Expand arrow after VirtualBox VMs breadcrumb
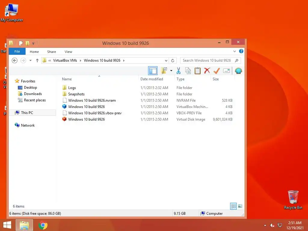 81,60
